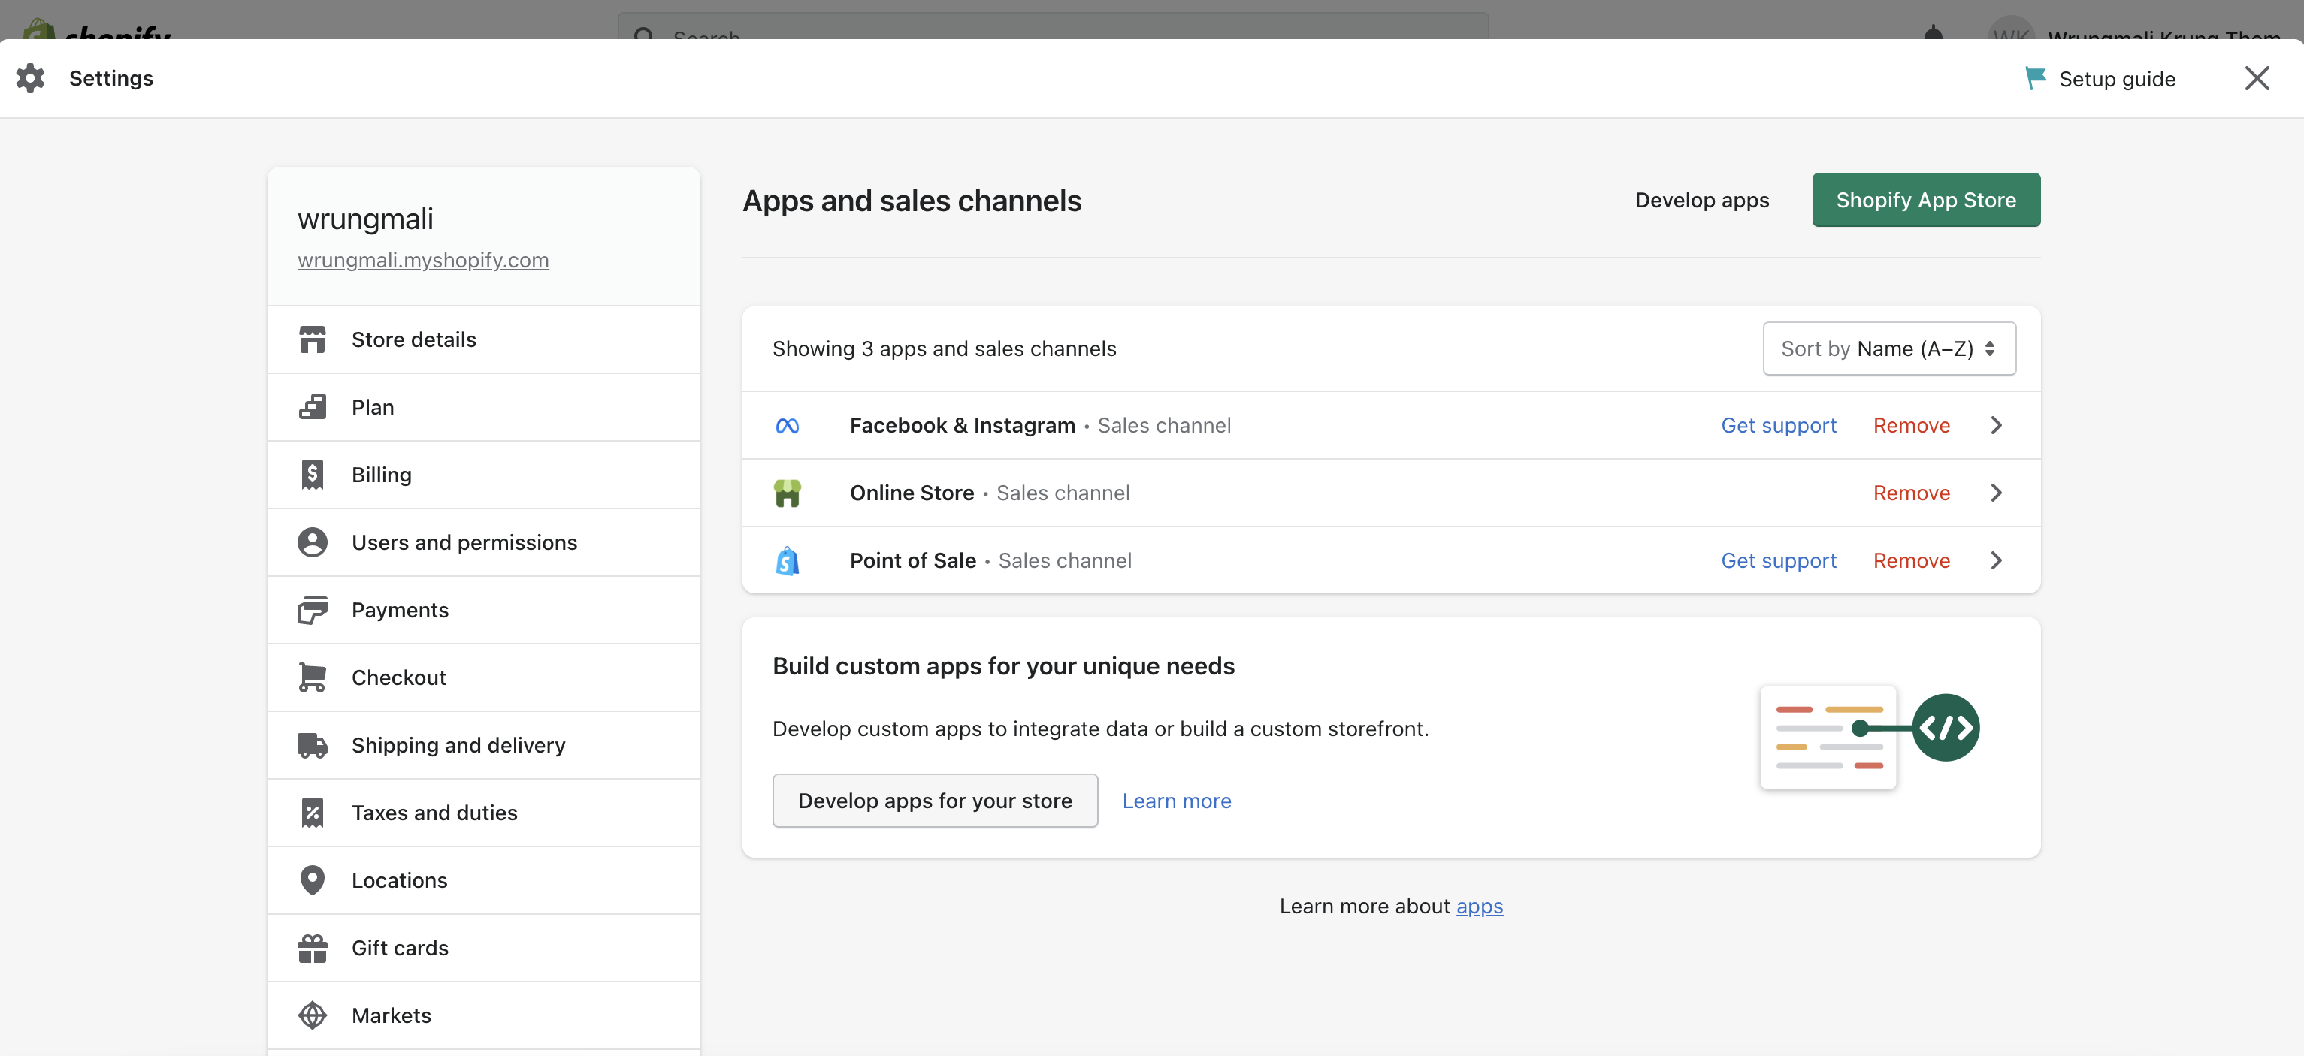
Task: Open Markets settings
Action: click(483, 1015)
